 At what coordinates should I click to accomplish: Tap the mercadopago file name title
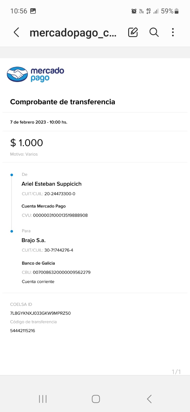(x=73, y=33)
